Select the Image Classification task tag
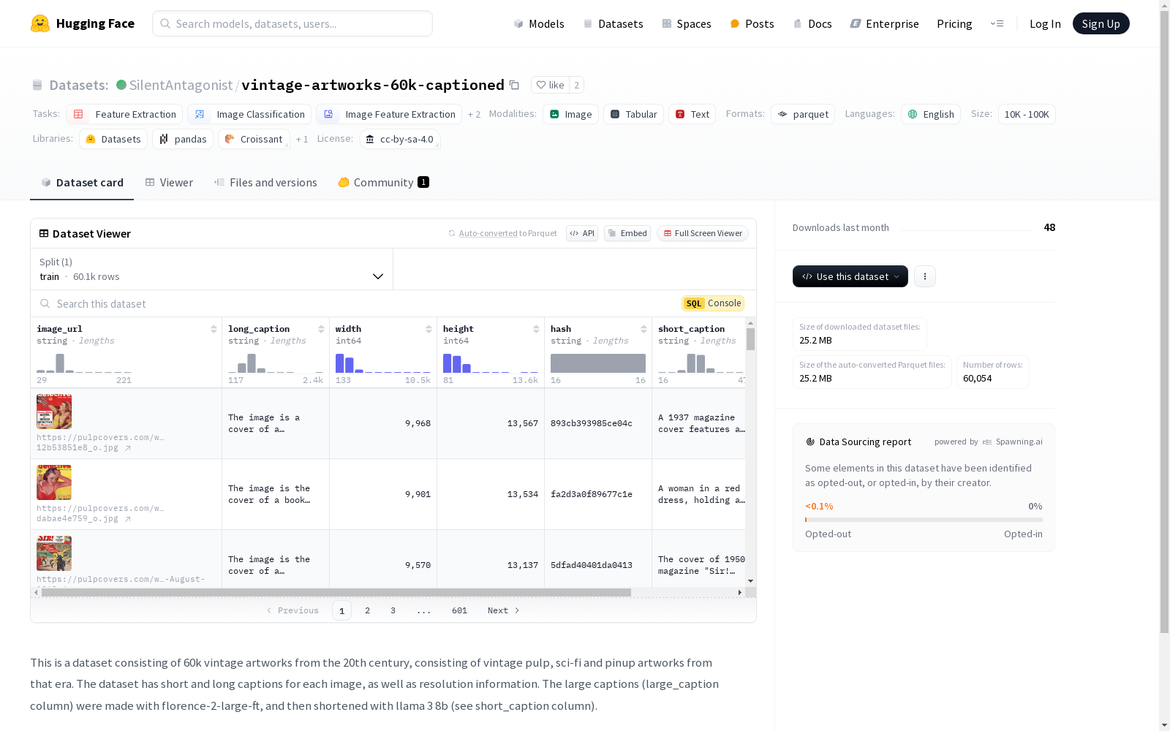 coord(249,114)
